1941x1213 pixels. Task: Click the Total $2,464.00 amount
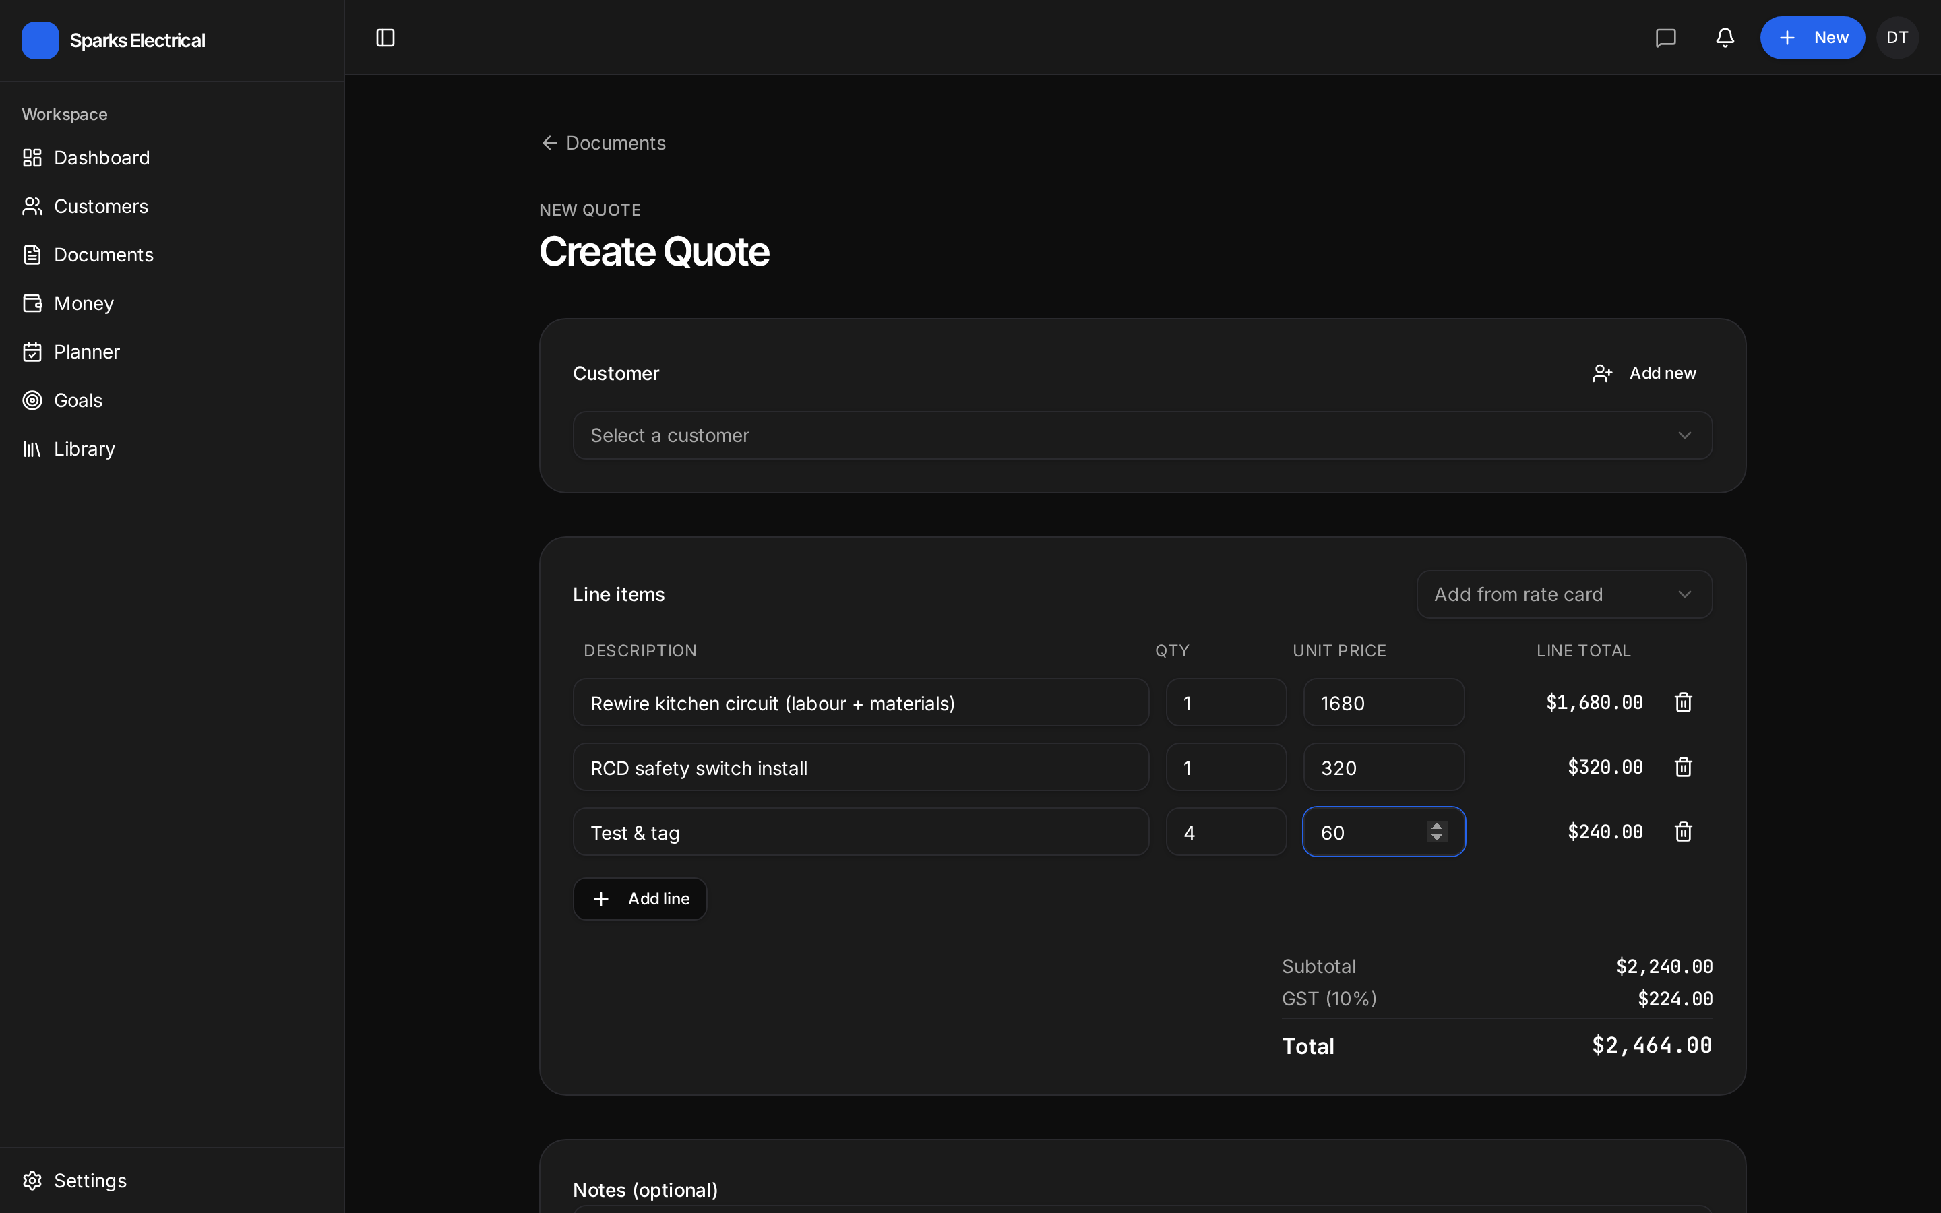(x=1651, y=1045)
